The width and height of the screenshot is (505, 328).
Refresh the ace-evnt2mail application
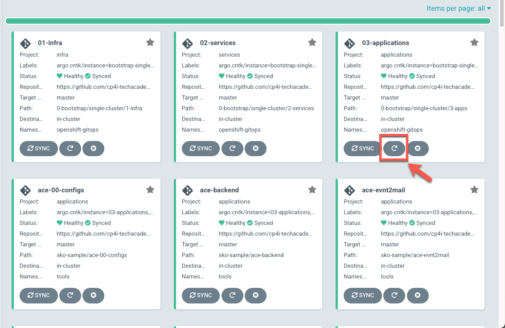point(394,295)
